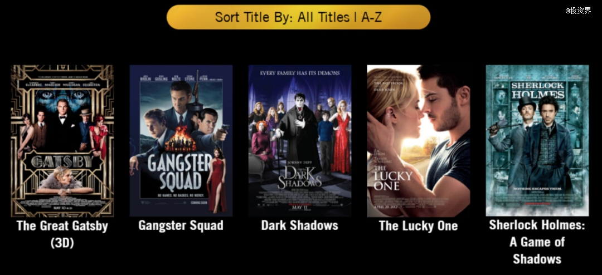The height and width of the screenshot is (275, 602).
Task: Click the "Nothing escapes them" tagline on poster
Action: pyautogui.click(x=537, y=189)
